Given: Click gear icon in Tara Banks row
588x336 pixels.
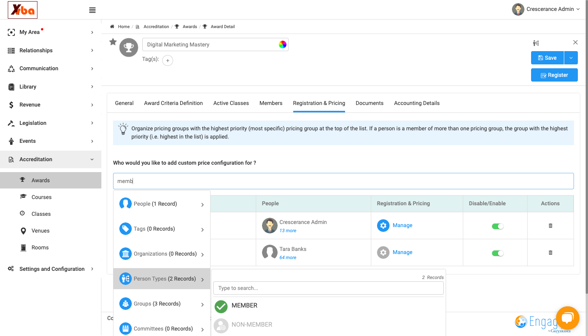Looking at the screenshot, I should click(x=383, y=252).
